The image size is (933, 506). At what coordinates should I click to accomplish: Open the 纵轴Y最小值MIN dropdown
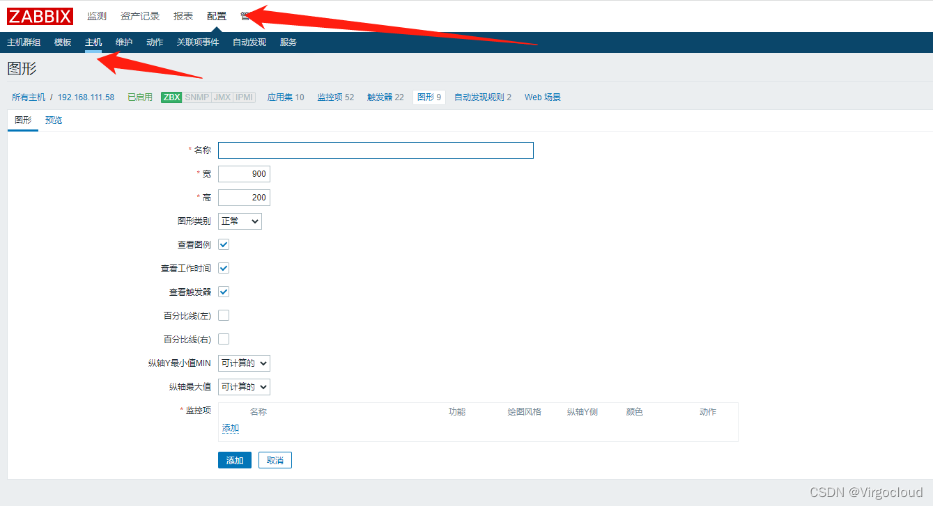[244, 363]
